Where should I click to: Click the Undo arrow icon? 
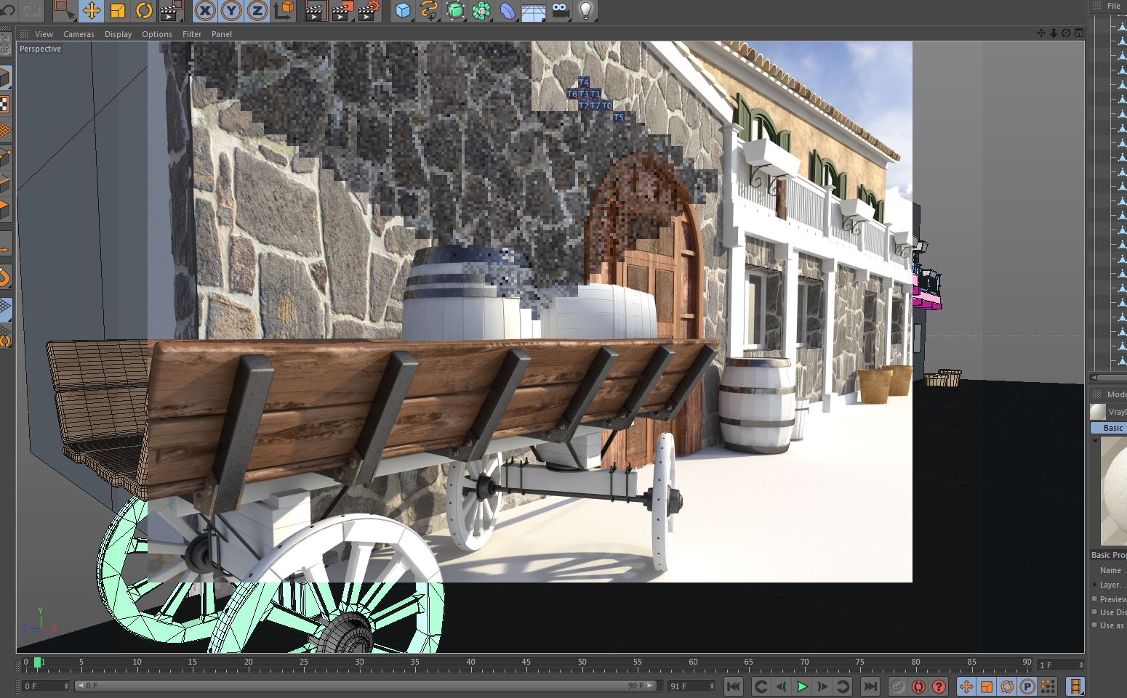(x=7, y=10)
